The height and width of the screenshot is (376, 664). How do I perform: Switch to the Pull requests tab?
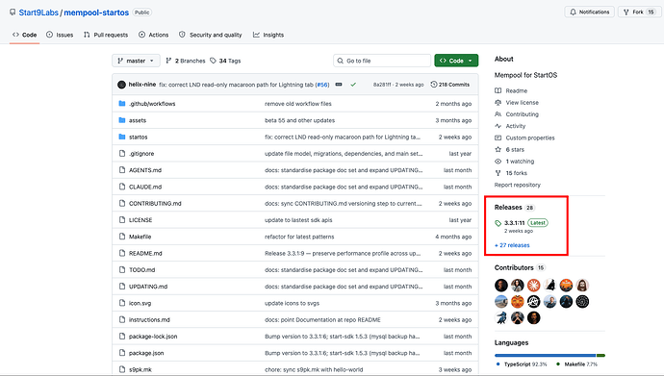coord(106,35)
